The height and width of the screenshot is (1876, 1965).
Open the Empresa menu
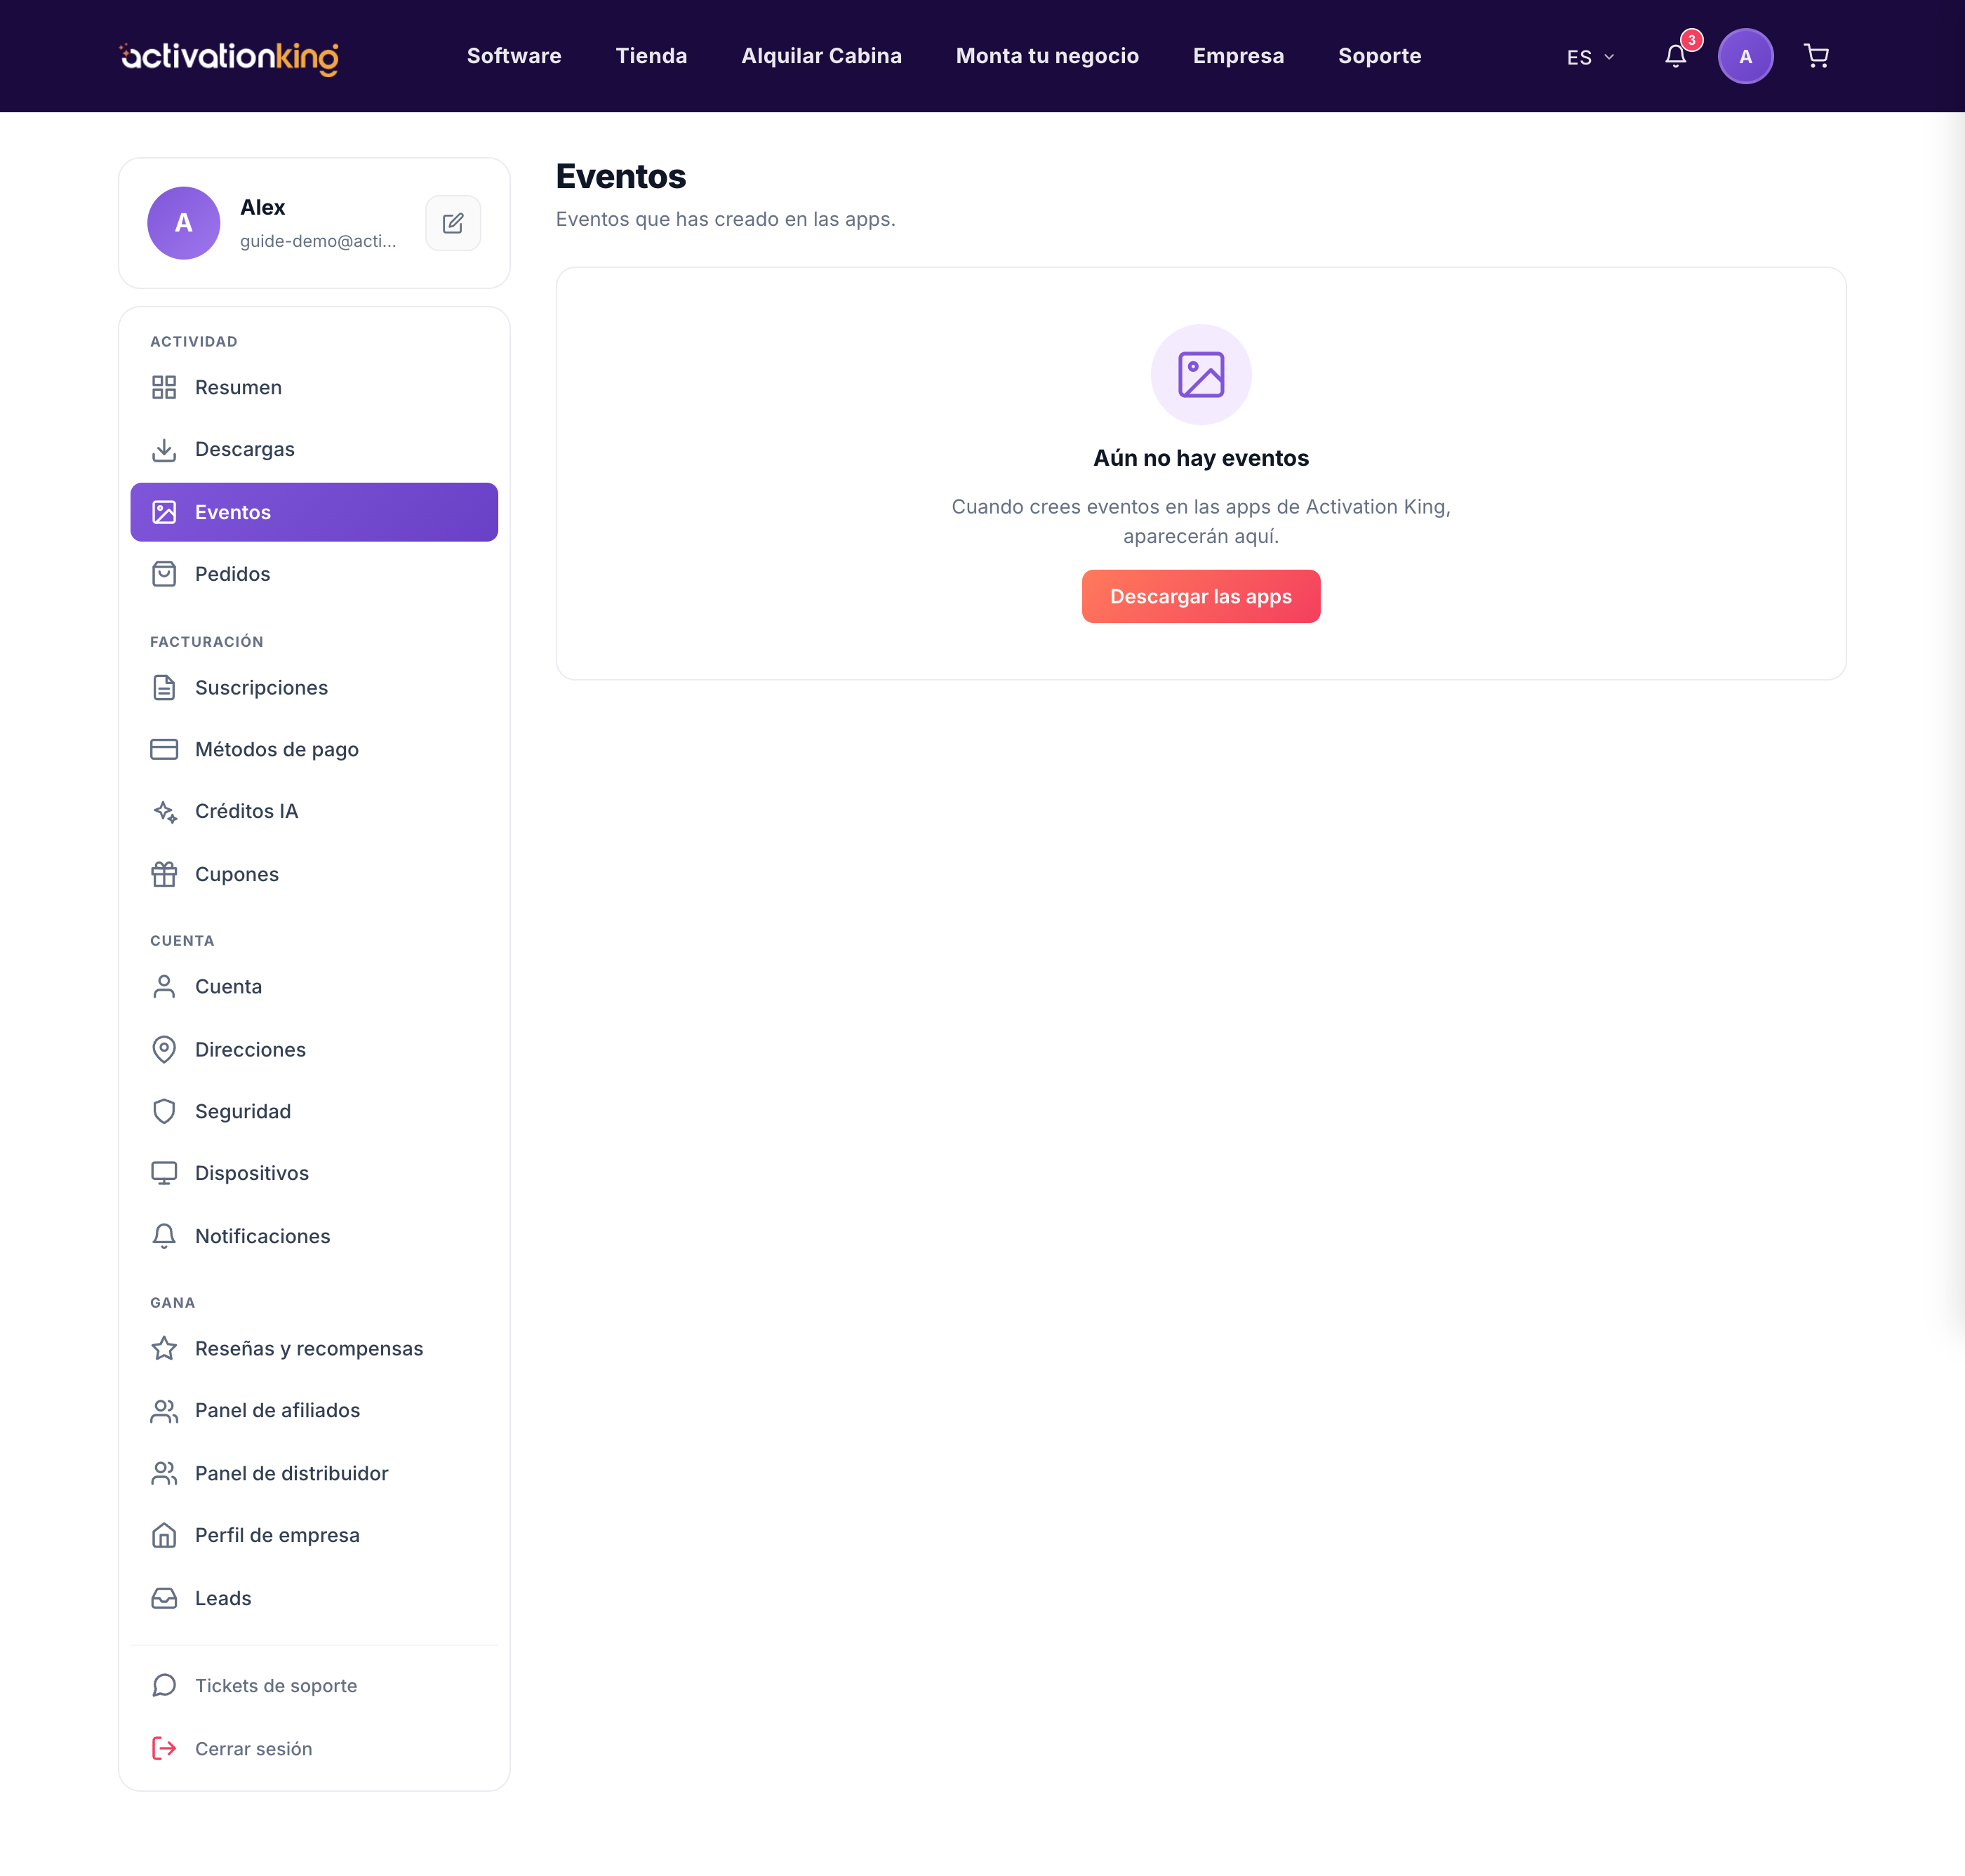coord(1239,56)
